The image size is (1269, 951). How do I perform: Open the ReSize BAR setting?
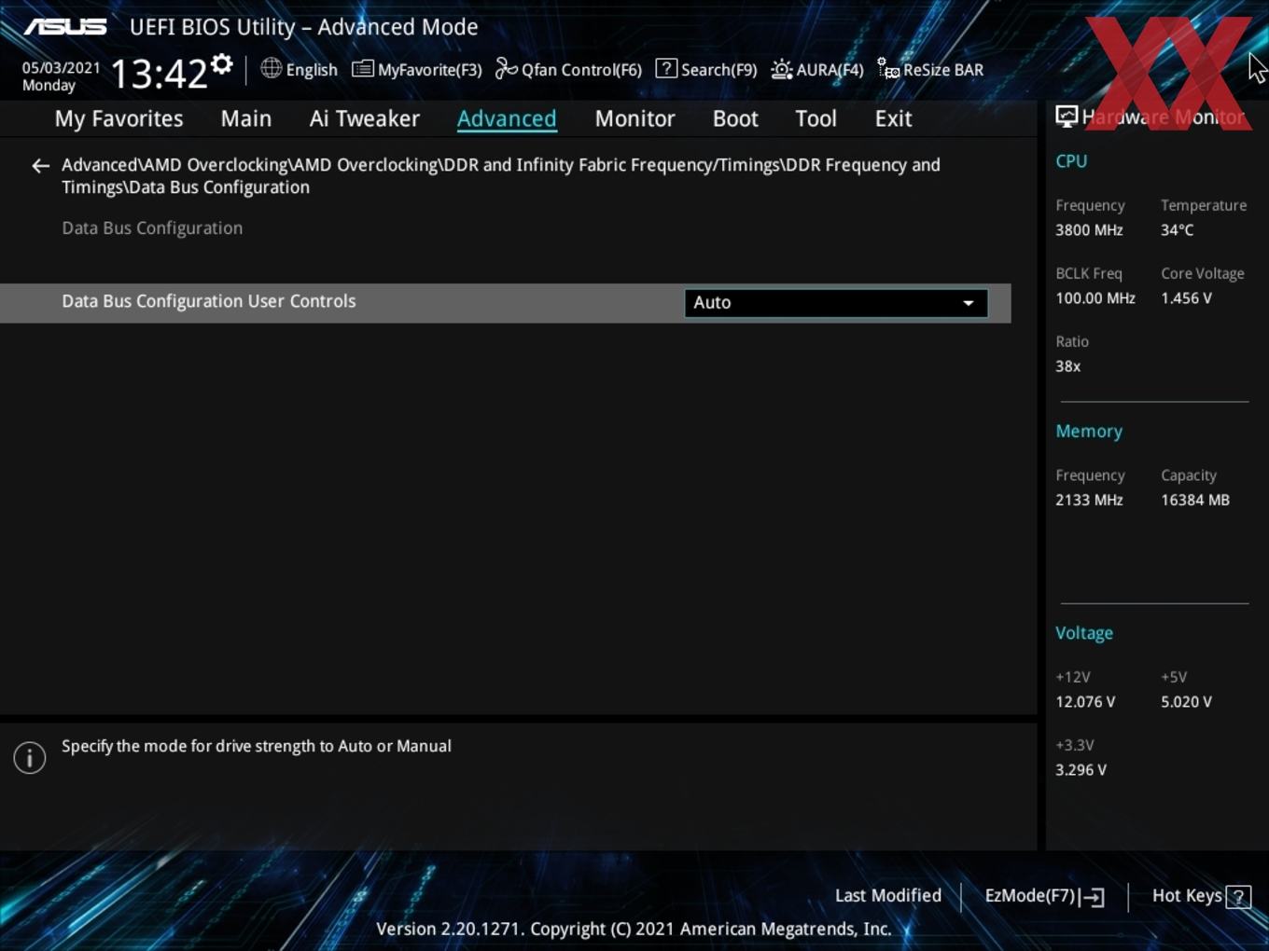click(930, 70)
